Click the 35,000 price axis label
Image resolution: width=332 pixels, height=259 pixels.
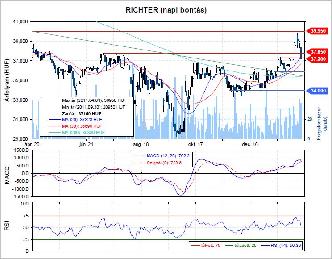click(x=21, y=80)
